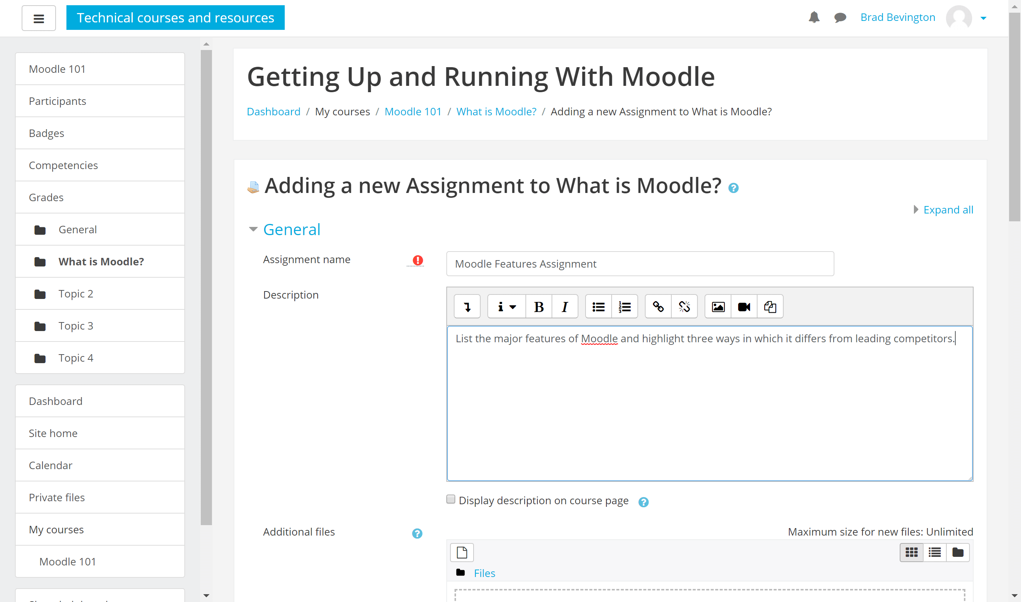
Task: Open the Files link in file manager
Action: coord(484,573)
